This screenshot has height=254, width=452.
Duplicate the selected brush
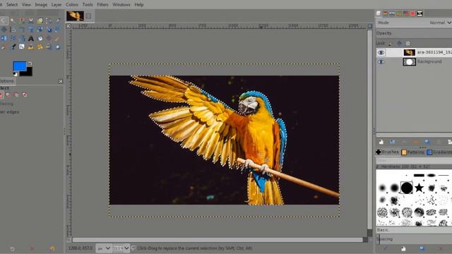(x=422, y=248)
